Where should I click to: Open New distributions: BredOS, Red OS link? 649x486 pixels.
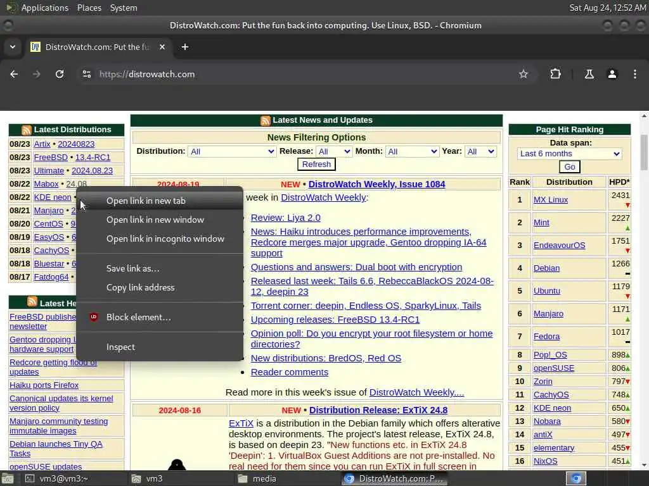pos(326,358)
